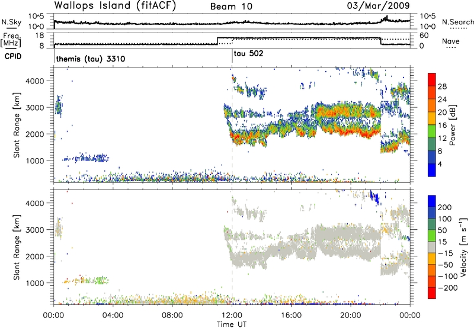Select the "N.Sky" legend label
The width and height of the screenshot is (474, 328).
point(11,22)
